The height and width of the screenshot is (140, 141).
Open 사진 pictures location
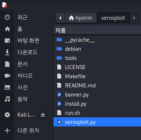click(x=23, y=87)
